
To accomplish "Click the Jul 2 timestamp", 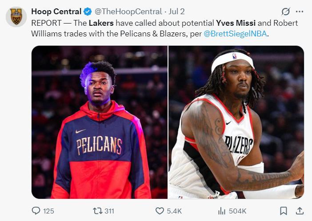I will [176, 12].
